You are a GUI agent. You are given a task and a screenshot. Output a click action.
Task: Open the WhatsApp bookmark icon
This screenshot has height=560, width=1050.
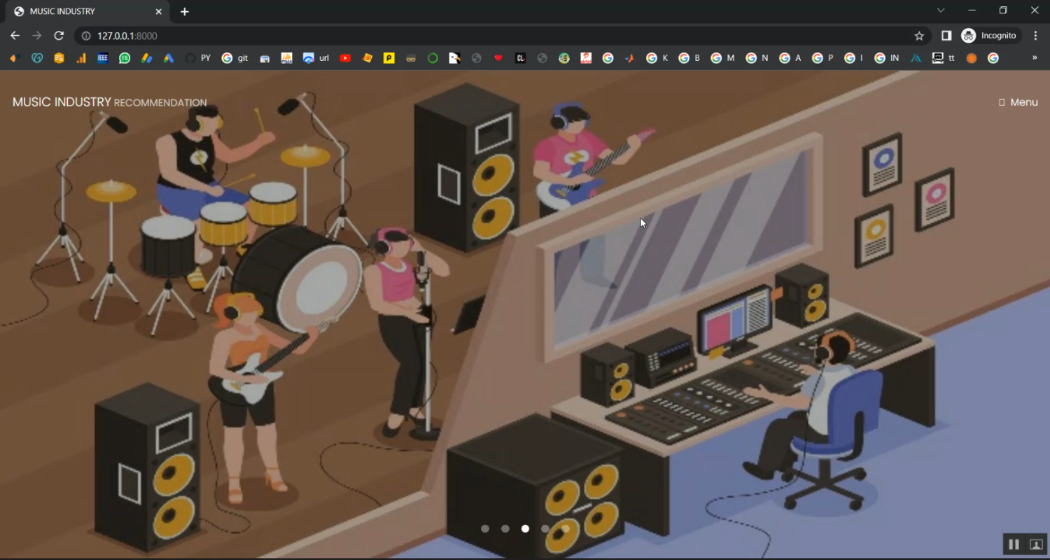125,58
